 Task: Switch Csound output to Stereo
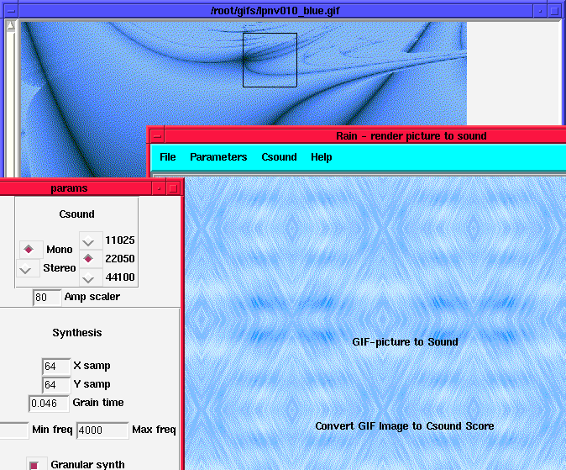(x=29, y=268)
